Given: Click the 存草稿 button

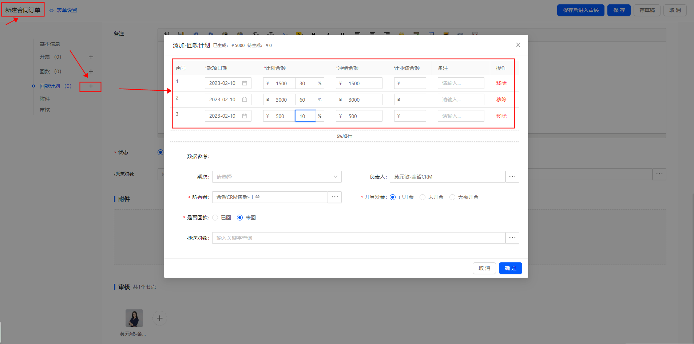Looking at the screenshot, I should [647, 10].
